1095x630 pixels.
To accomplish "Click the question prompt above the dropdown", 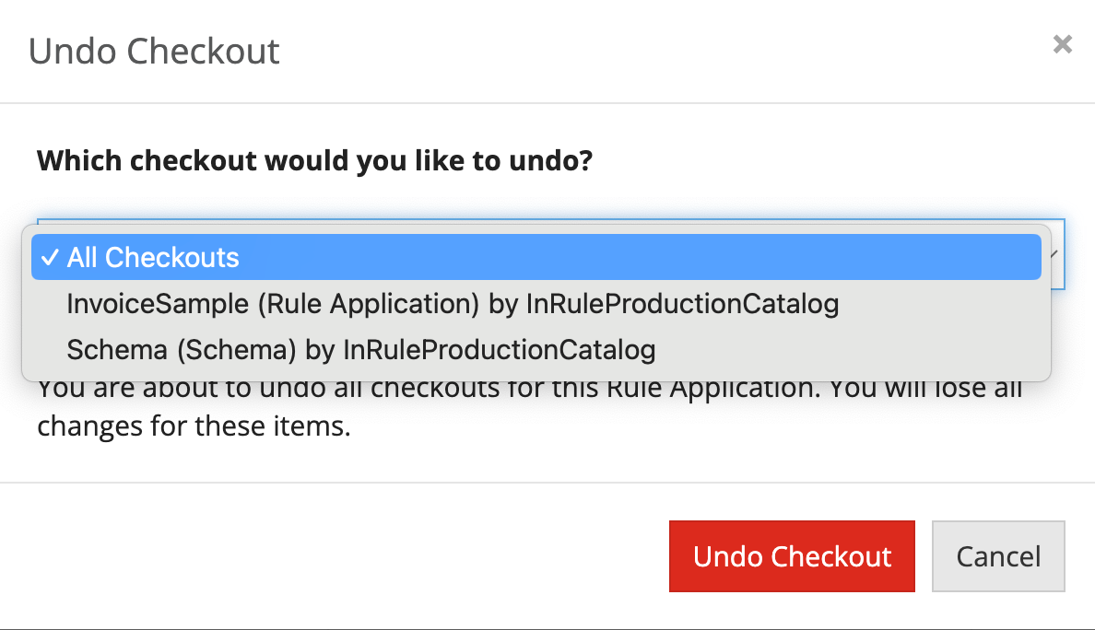I will point(314,160).
